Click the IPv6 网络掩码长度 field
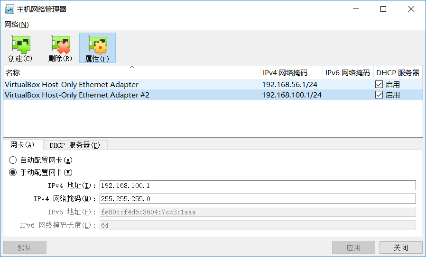The image size is (426, 257). [x=258, y=225]
